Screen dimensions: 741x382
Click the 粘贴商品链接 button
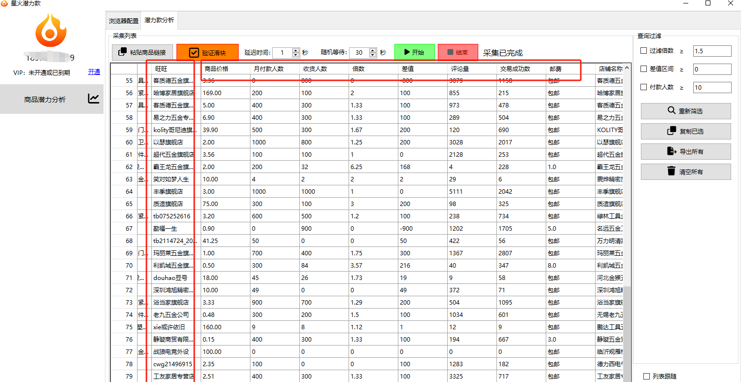tap(142, 52)
